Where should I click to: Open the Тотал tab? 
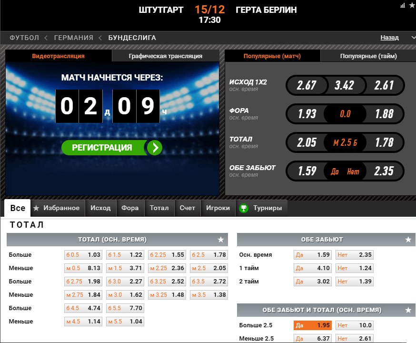point(159,208)
